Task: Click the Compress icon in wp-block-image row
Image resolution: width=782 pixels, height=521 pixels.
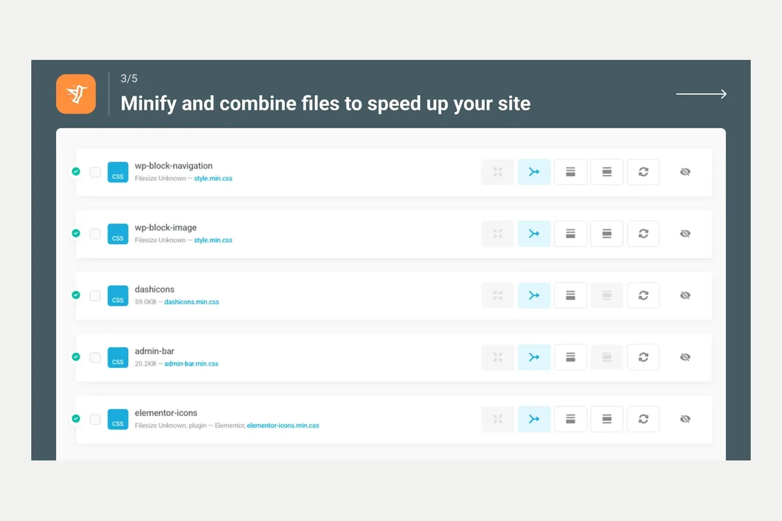Action: pyautogui.click(x=498, y=234)
